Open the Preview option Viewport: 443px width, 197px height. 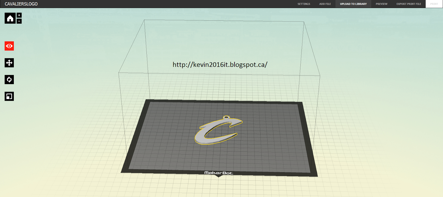[382, 4]
